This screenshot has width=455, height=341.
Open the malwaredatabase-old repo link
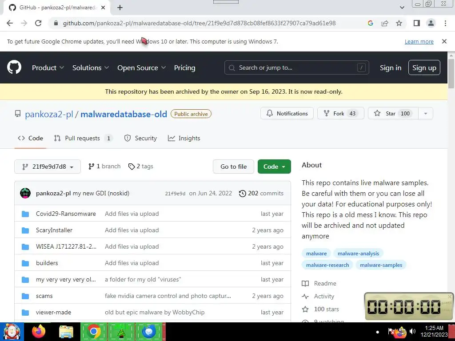(124, 114)
